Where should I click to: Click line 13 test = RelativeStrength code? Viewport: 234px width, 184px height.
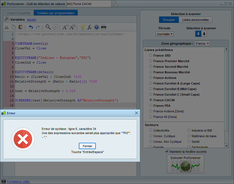(x=45, y=91)
